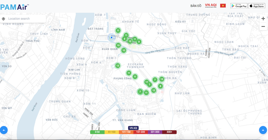The image size is (268, 140).
Task: Zoom out the map with minus button
Action: click(263, 26)
